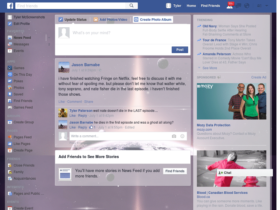Screen dimensions: 280x210
Task: Reply to Tyler Paterson's comment
Action: (x=83, y=116)
